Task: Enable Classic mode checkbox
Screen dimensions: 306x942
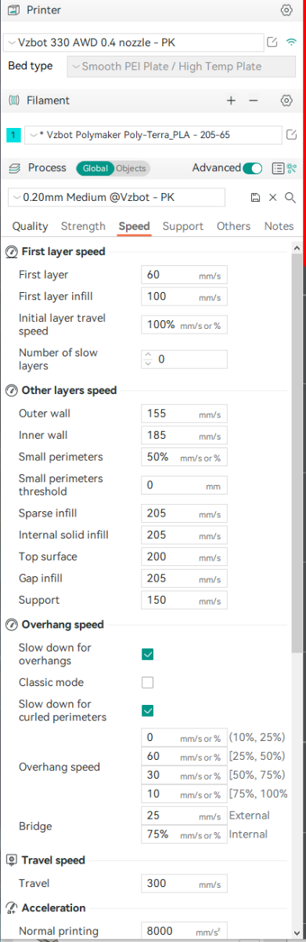Action: [147, 682]
